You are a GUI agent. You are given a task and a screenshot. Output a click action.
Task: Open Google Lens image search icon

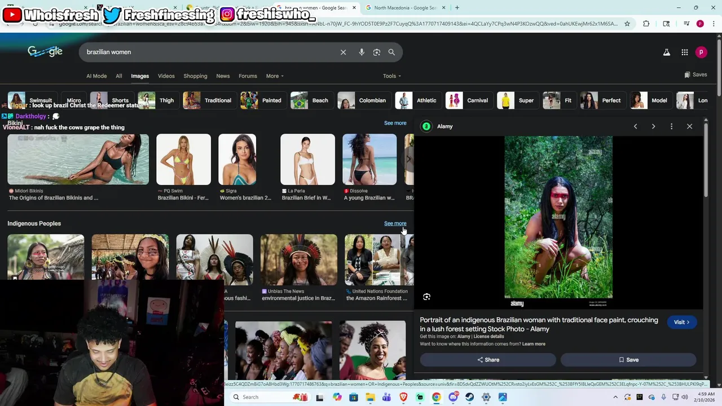click(x=377, y=52)
